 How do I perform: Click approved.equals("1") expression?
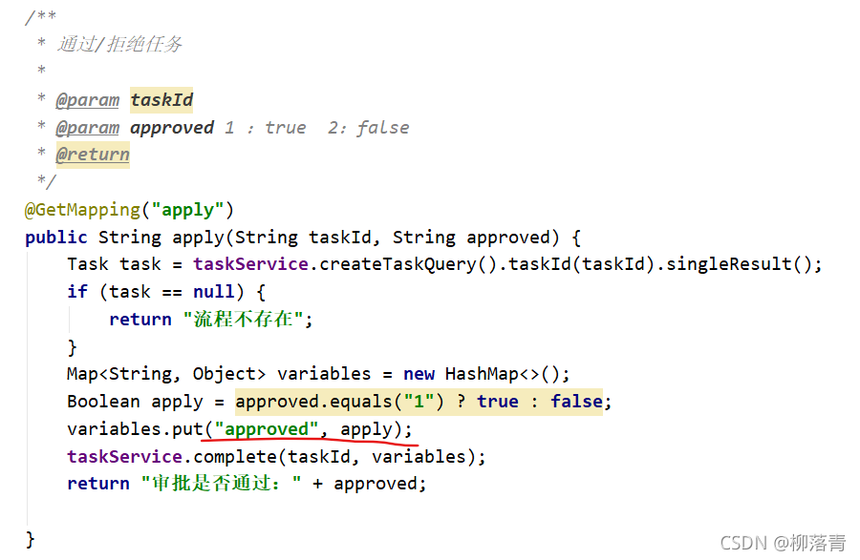click(339, 402)
